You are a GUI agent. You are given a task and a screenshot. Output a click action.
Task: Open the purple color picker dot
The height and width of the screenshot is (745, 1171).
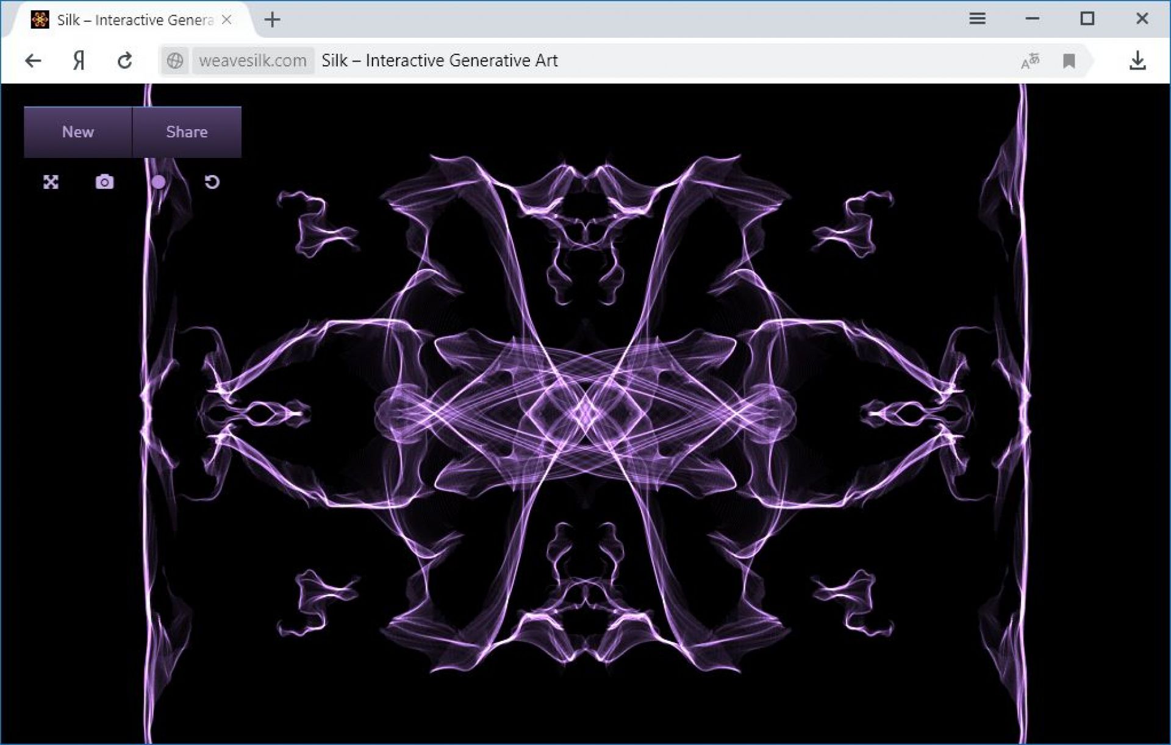[x=159, y=182]
